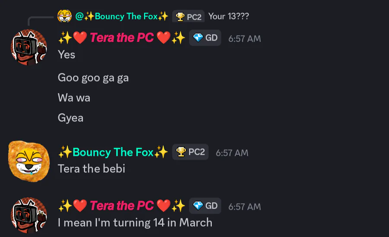Jump to the replied message "Your 13???"
This screenshot has width=389, height=237.
click(x=228, y=16)
